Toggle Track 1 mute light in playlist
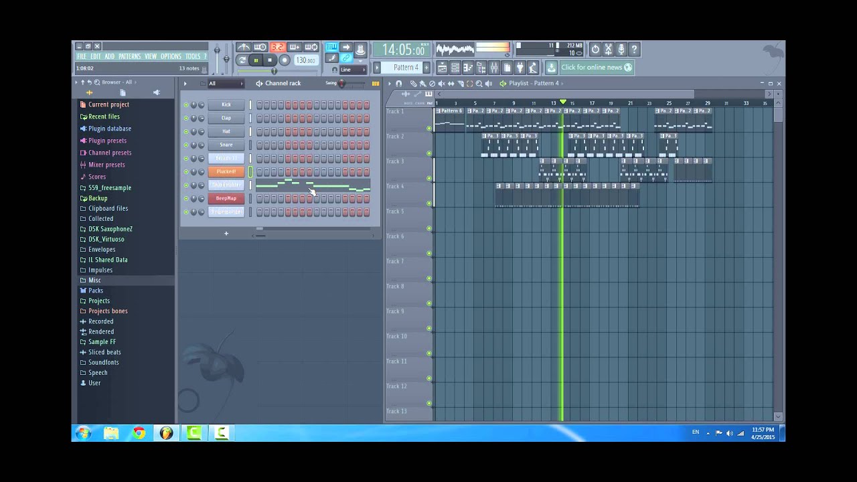 coord(429,128)
